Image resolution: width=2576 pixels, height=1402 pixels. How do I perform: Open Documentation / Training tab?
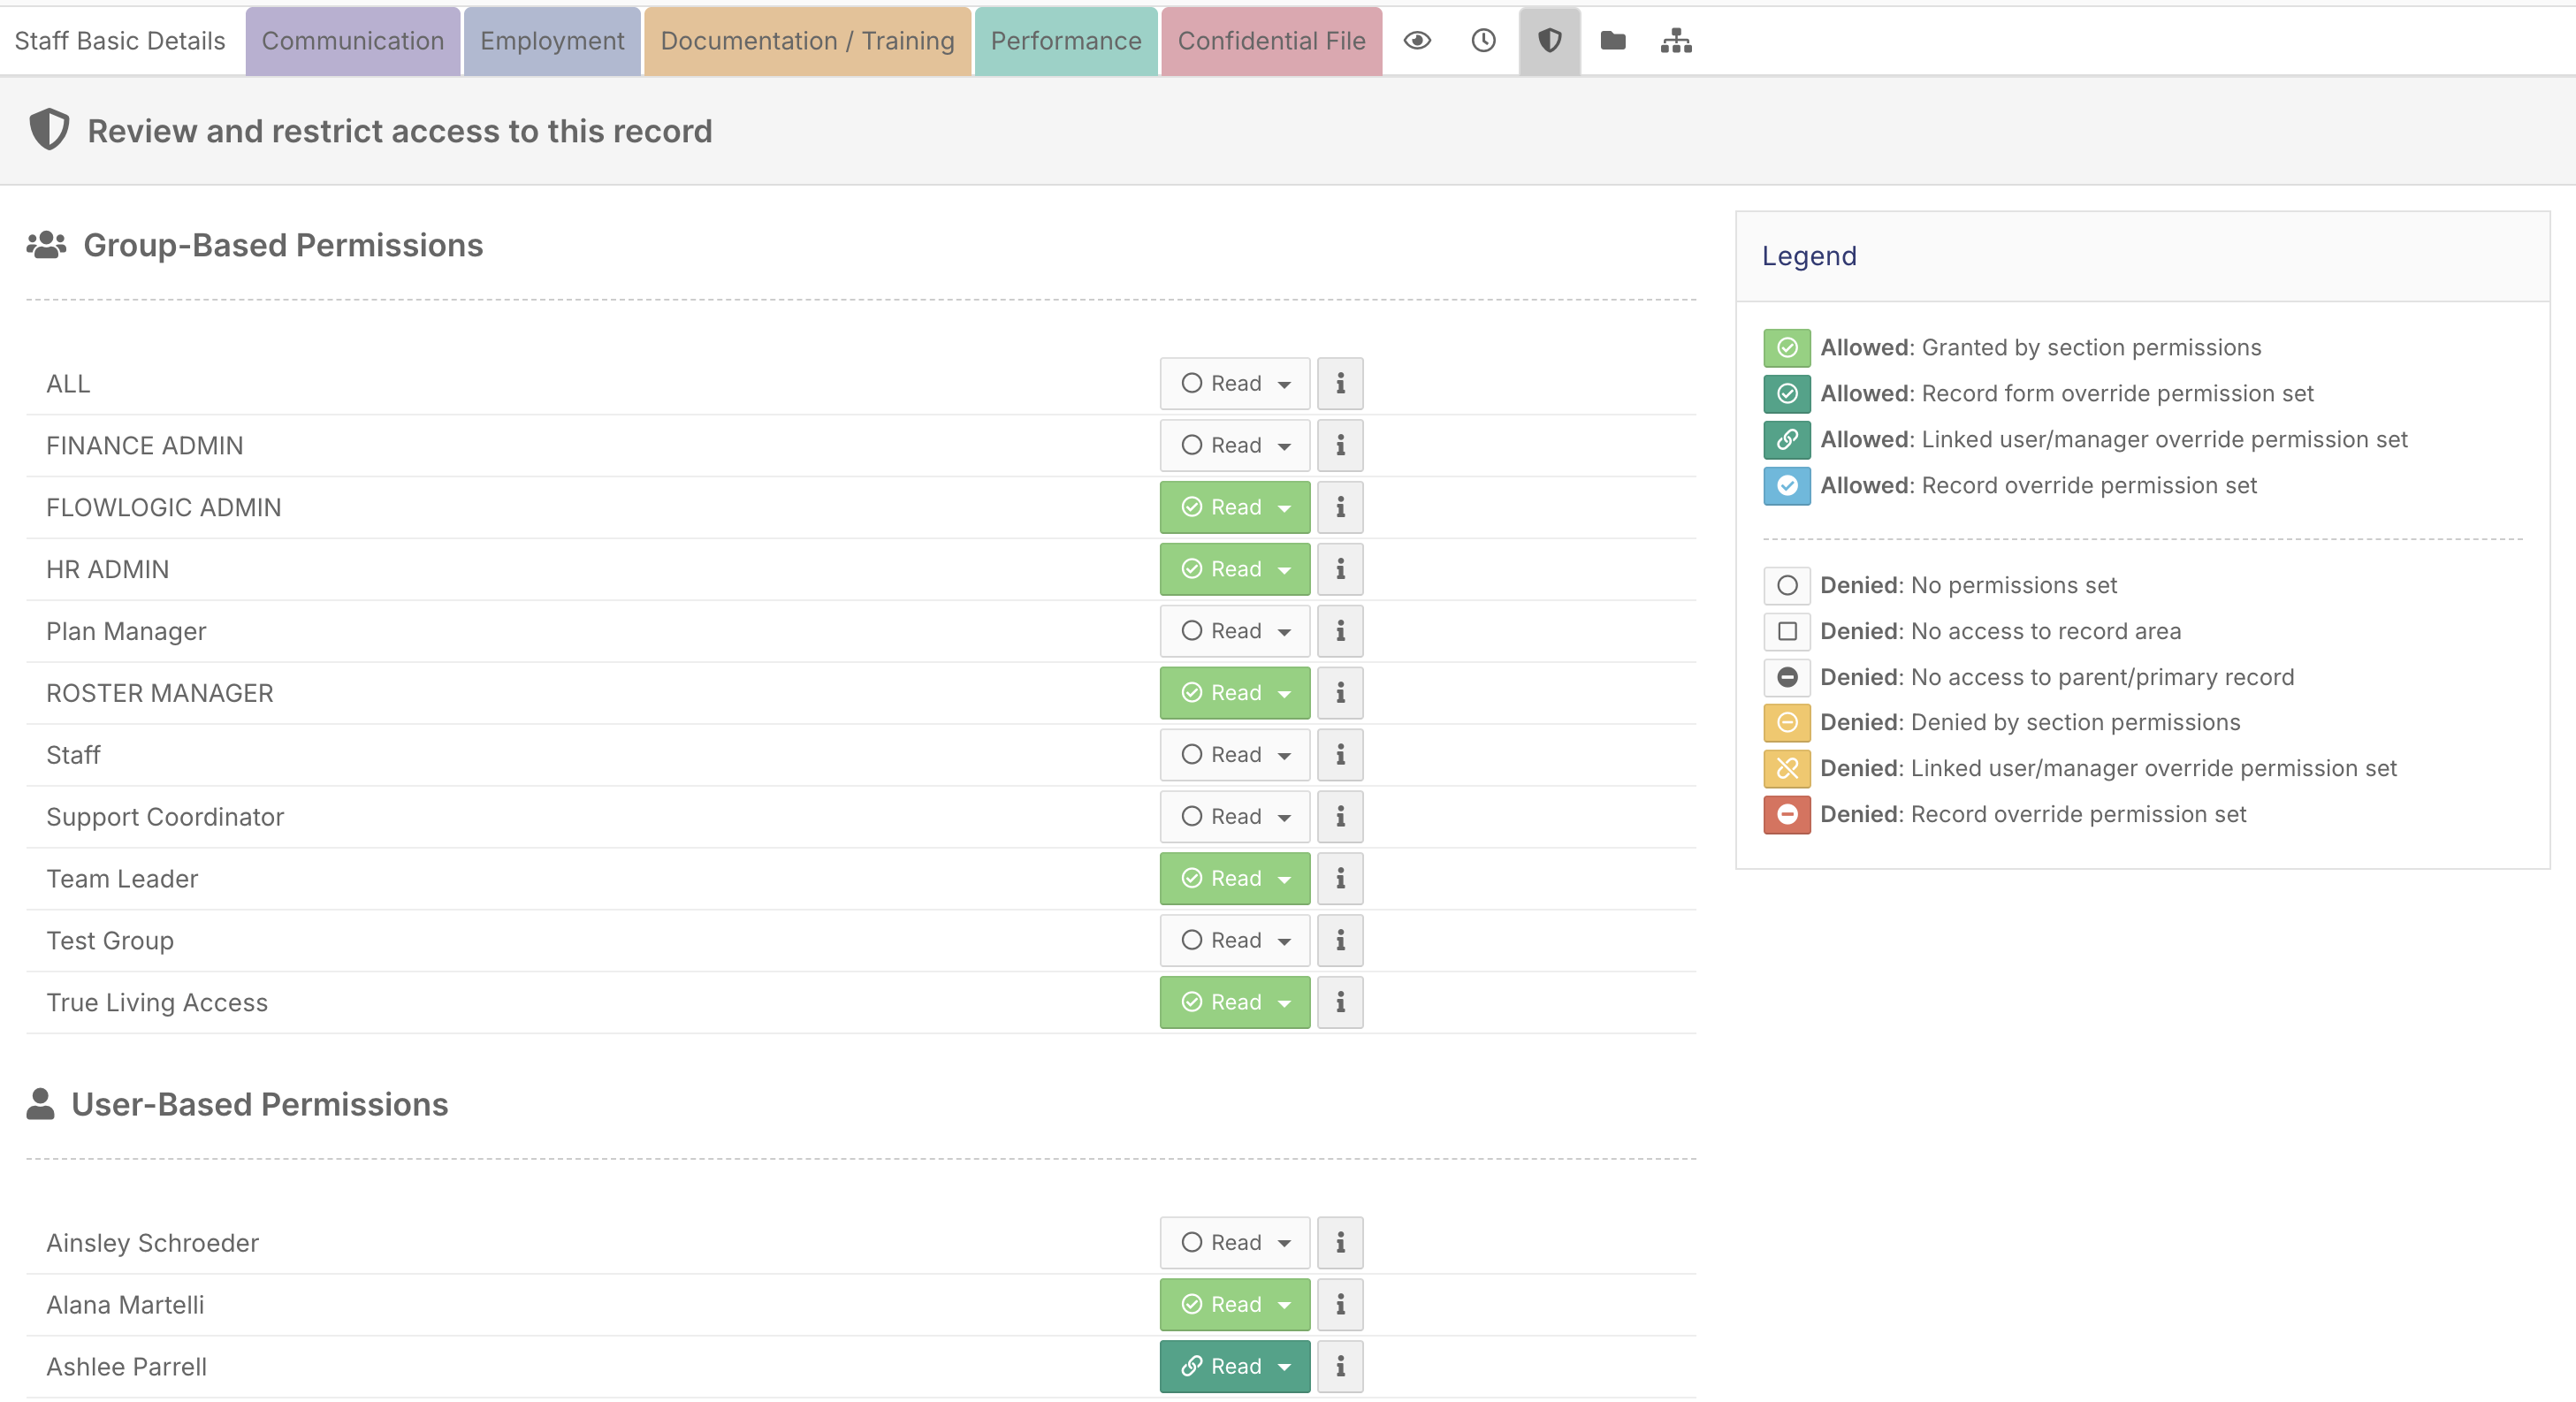click(x=807, y=41)
